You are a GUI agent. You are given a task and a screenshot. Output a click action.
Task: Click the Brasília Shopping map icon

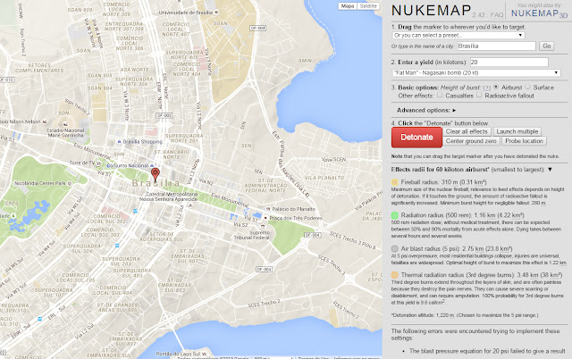tap(119, 141)
